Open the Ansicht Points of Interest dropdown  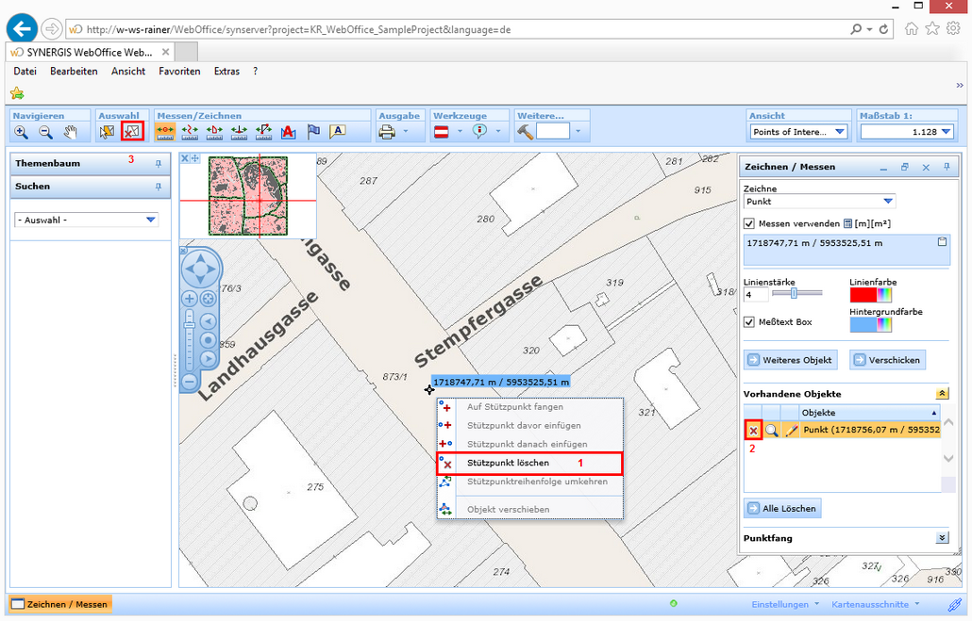(x=839, y=132)
